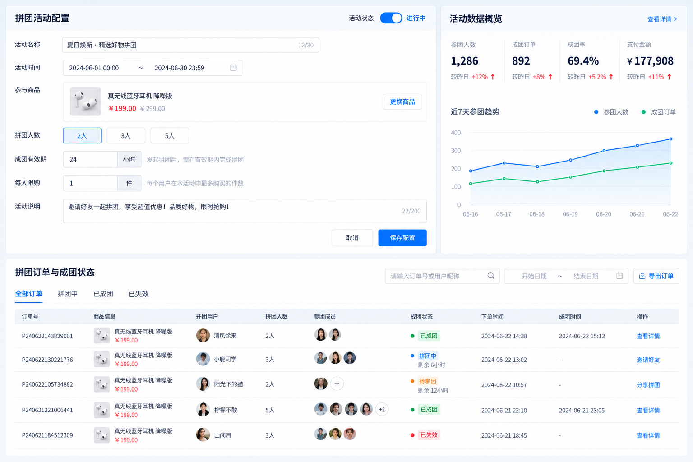Click the plus icon to add 参团成员
Screen dimensions: 693x462
click(337, 383)
